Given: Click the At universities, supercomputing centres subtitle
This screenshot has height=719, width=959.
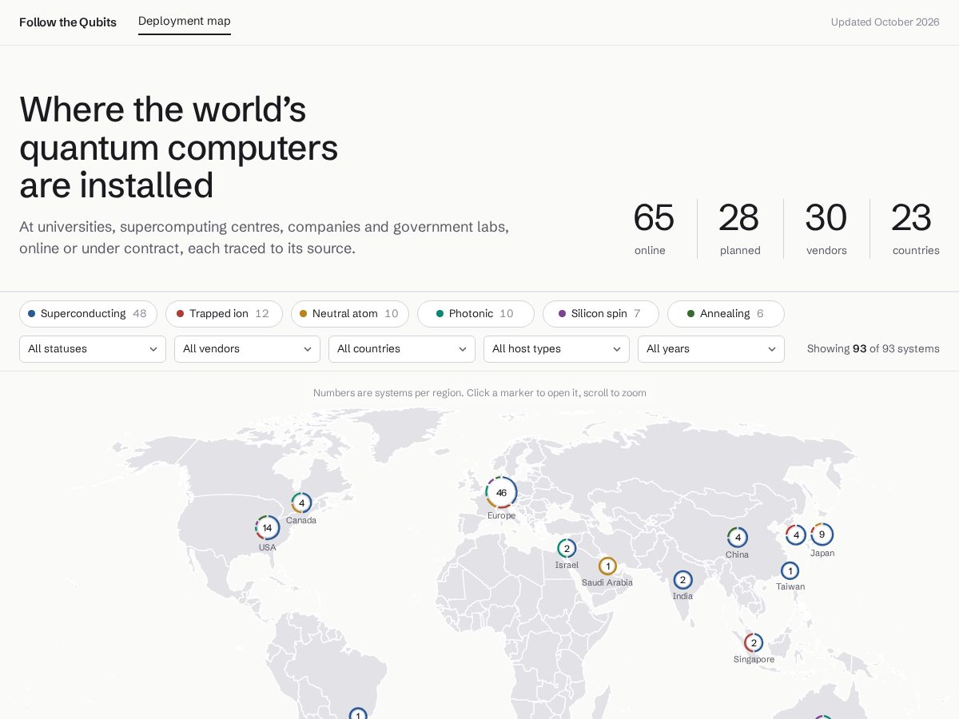Looking at the screenshot, I should coord(265,237).
